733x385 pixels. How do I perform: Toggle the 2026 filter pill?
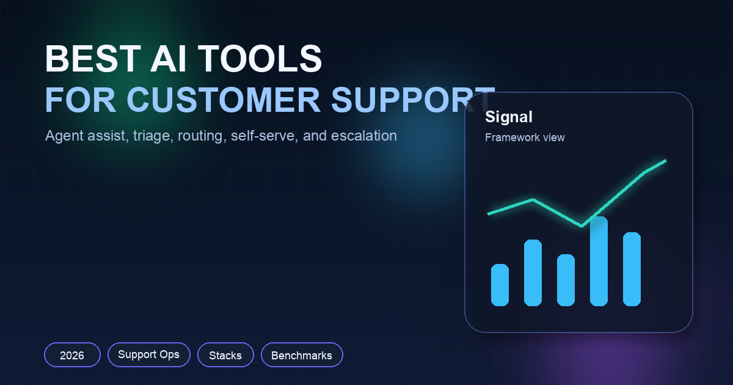point(72,354)
